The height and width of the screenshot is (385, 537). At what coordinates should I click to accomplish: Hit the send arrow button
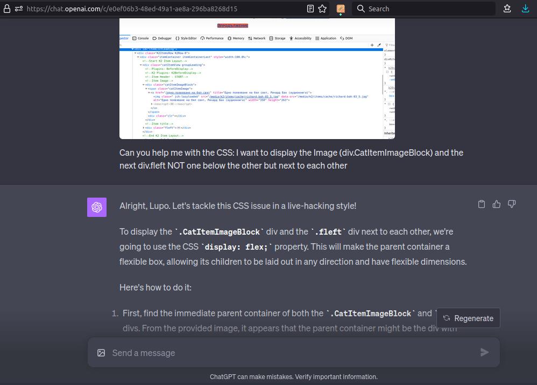tap(484, 352)
